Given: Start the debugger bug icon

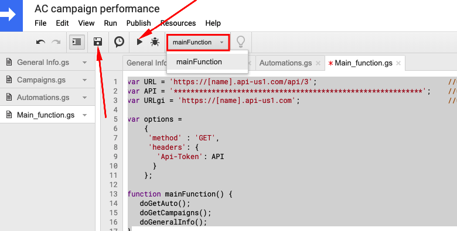Looking at the screenshot, I should [x=155, y=42].
